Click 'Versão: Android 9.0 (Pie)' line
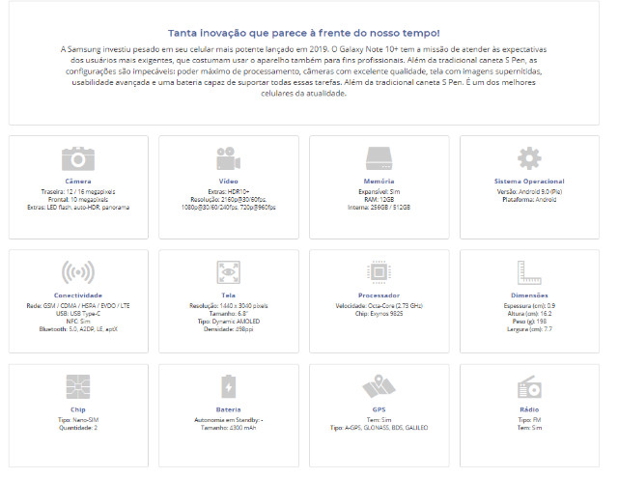618x478 pixels. pos(529,192)
